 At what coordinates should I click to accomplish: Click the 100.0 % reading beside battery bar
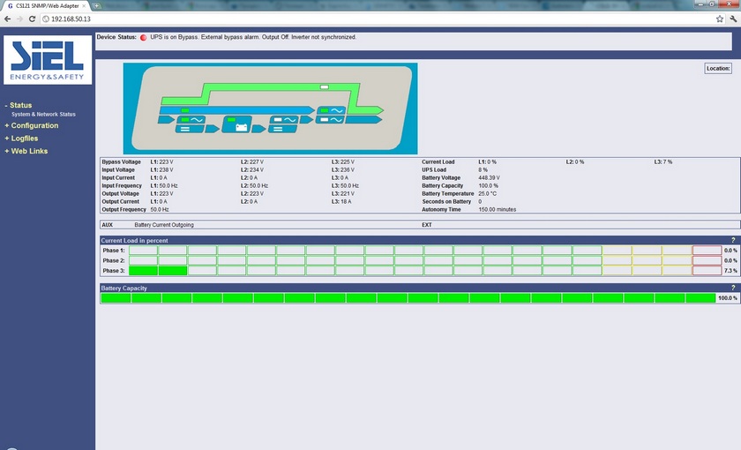(x=727, y=298)
